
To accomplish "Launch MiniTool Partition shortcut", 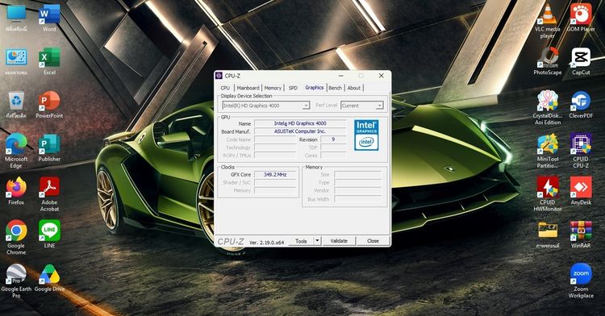I will pyautogui.click(x=548, y=151).
